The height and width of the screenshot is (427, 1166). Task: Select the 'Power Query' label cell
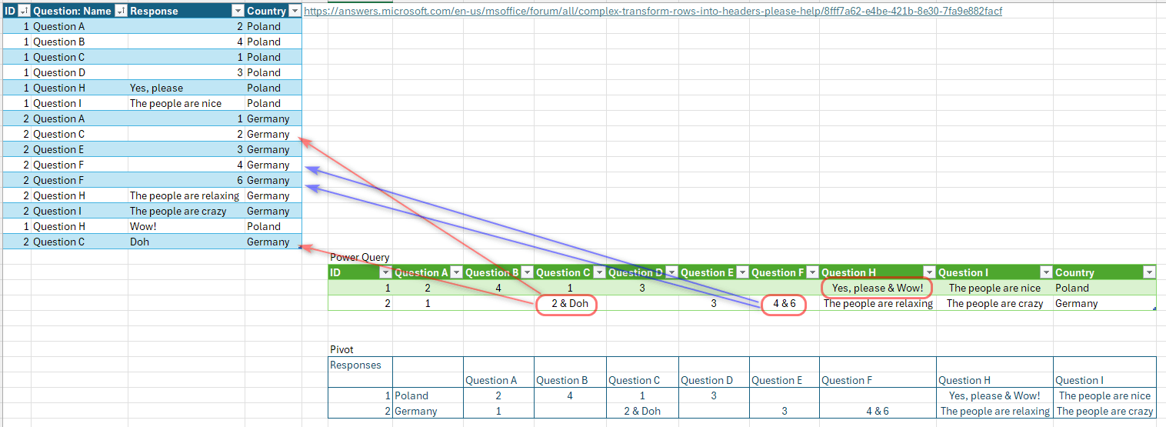[x=359, y=257]
